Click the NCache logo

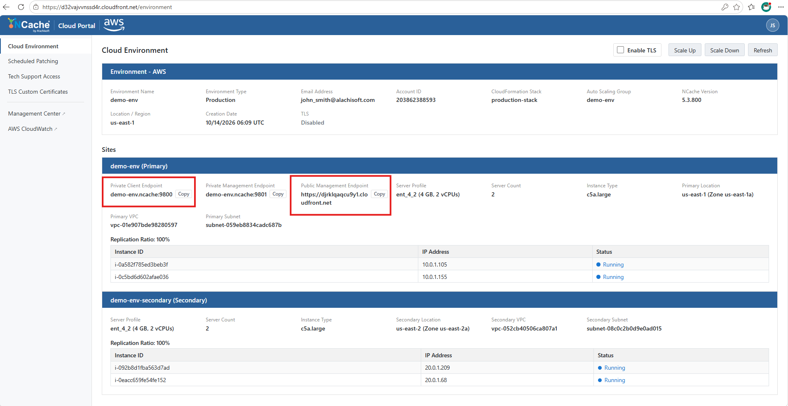[x=29, y=25]
